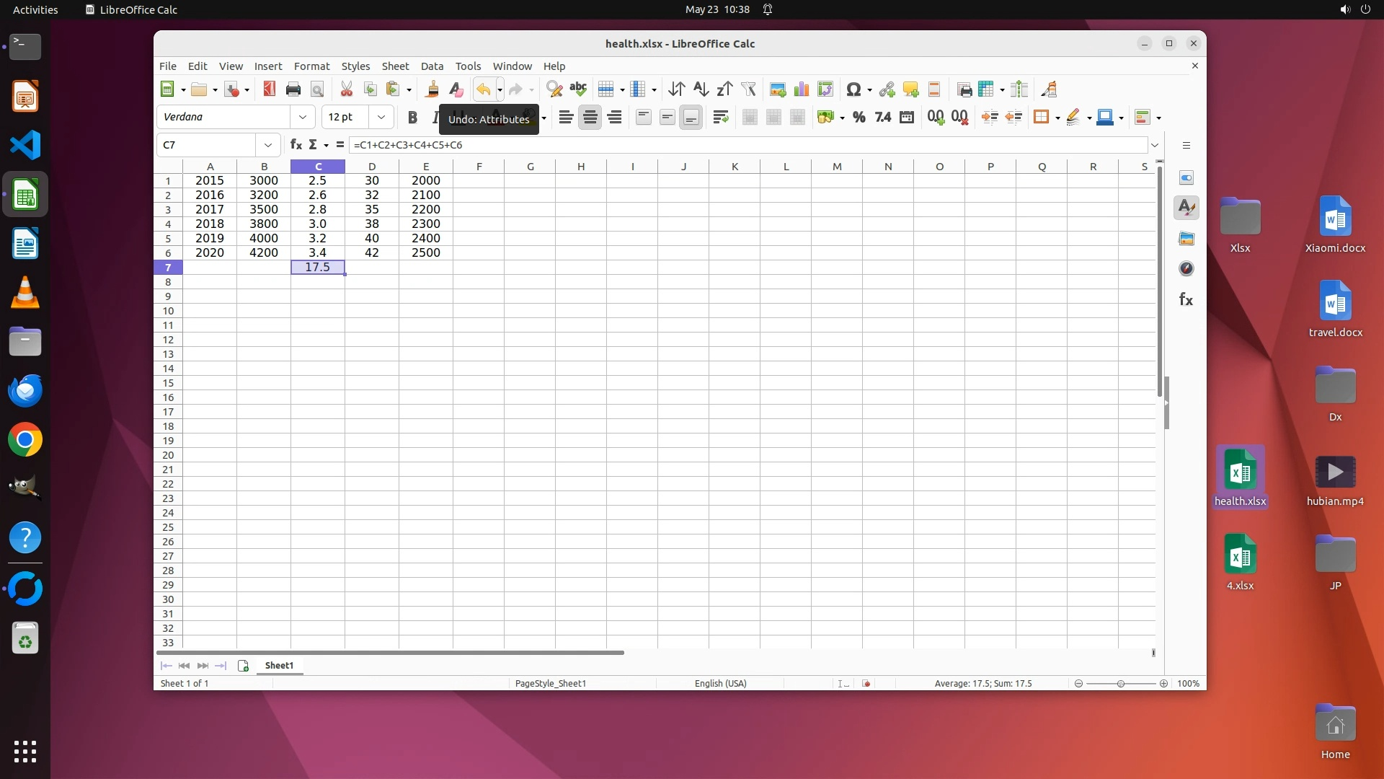Click the formula input line
This screenshot has width=1384, height=779.
point(721,145)
